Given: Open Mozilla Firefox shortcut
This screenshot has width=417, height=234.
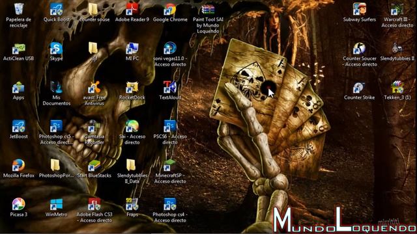Looking at the screenshot, I should (19, 165).
